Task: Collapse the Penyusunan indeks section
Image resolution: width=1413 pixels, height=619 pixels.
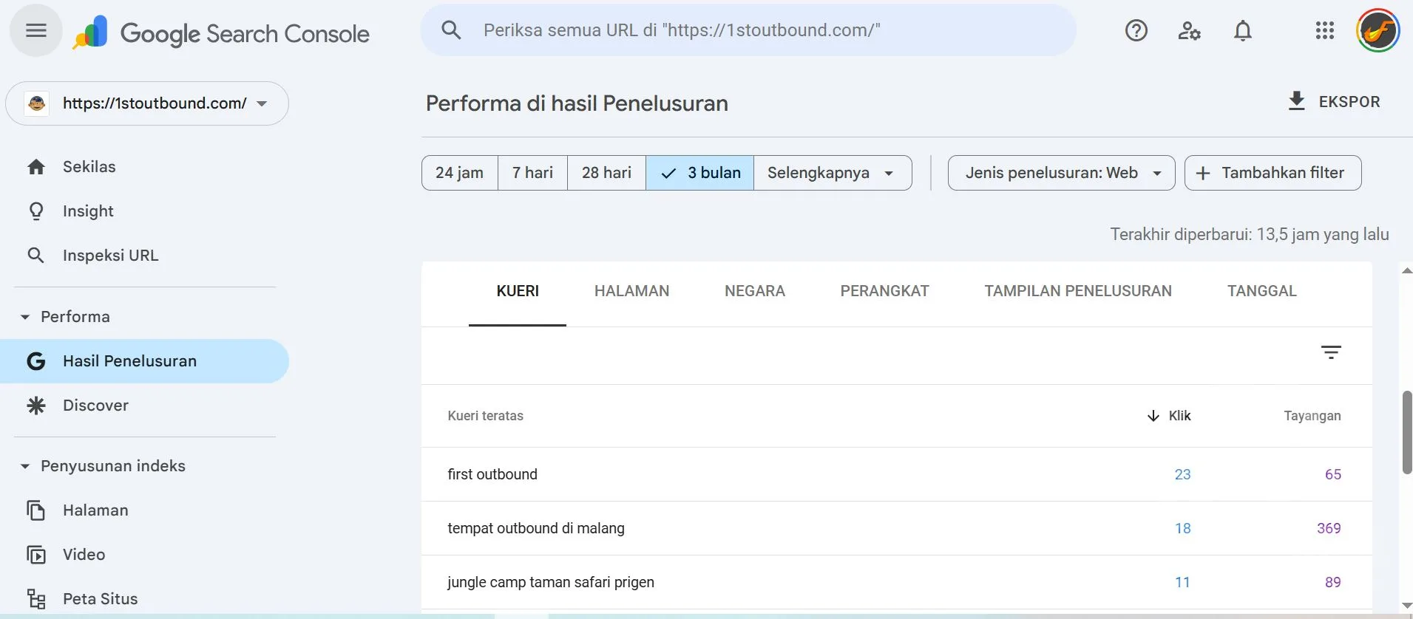Action: click(x=25, y=466)
